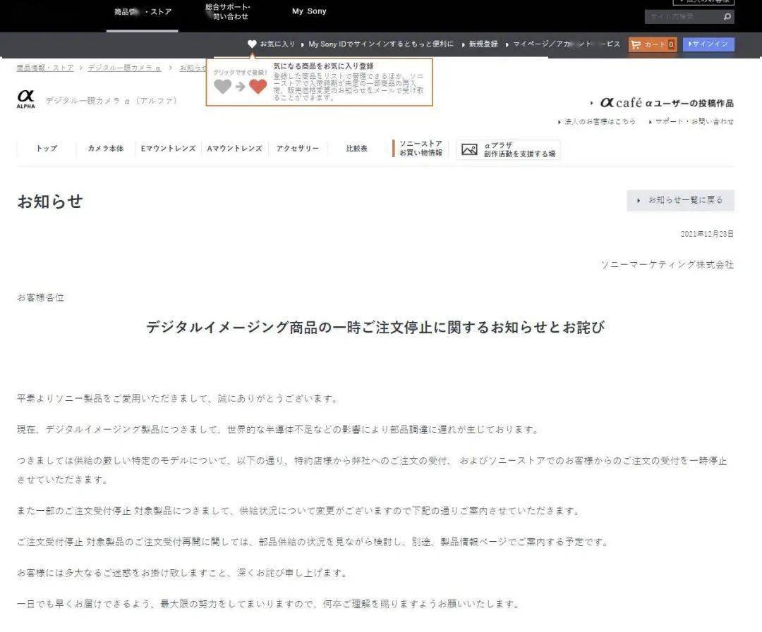Click the blue サインイン button

pos(708,44)
